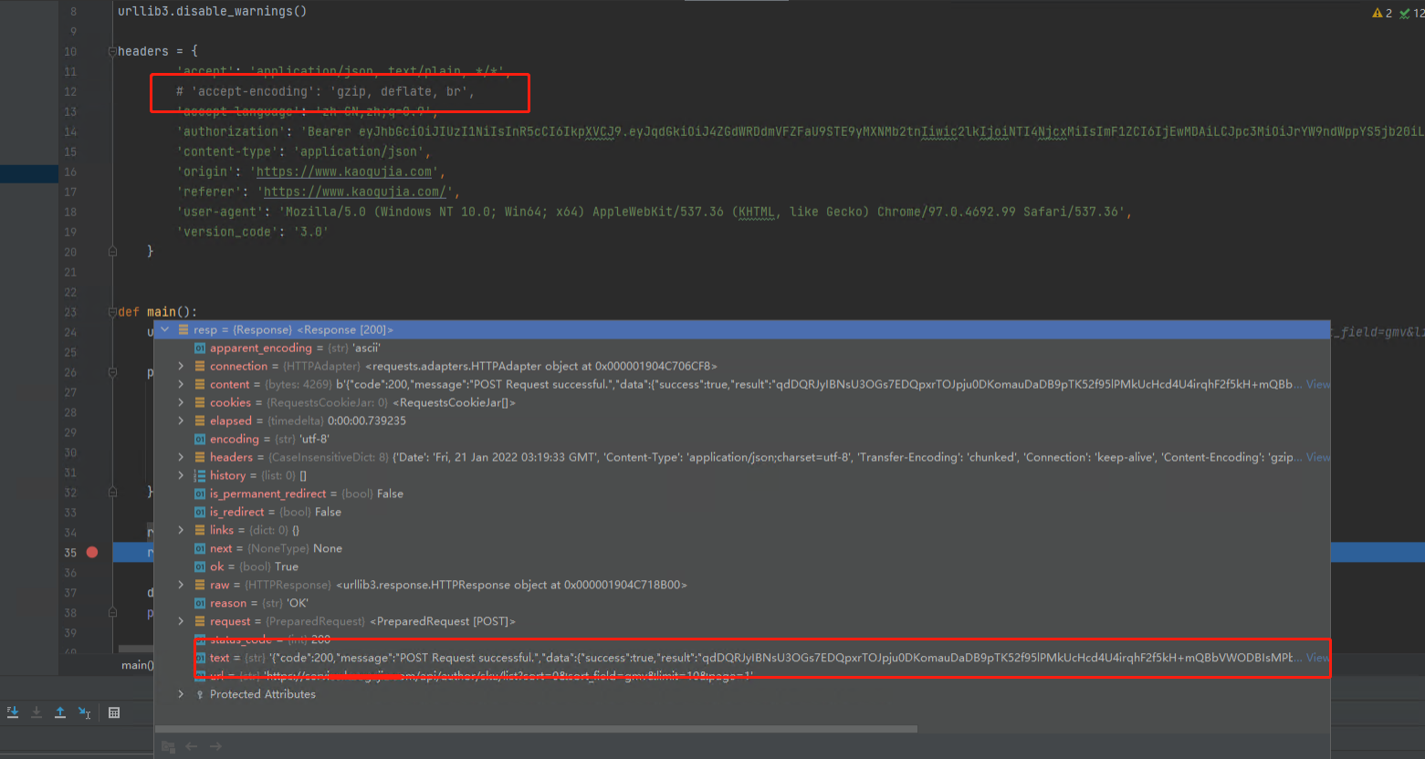Screen dimensions: 1425x759
Task: Click the horizontal scrollbar in inspect popup
Action: [x=536, y=729]
